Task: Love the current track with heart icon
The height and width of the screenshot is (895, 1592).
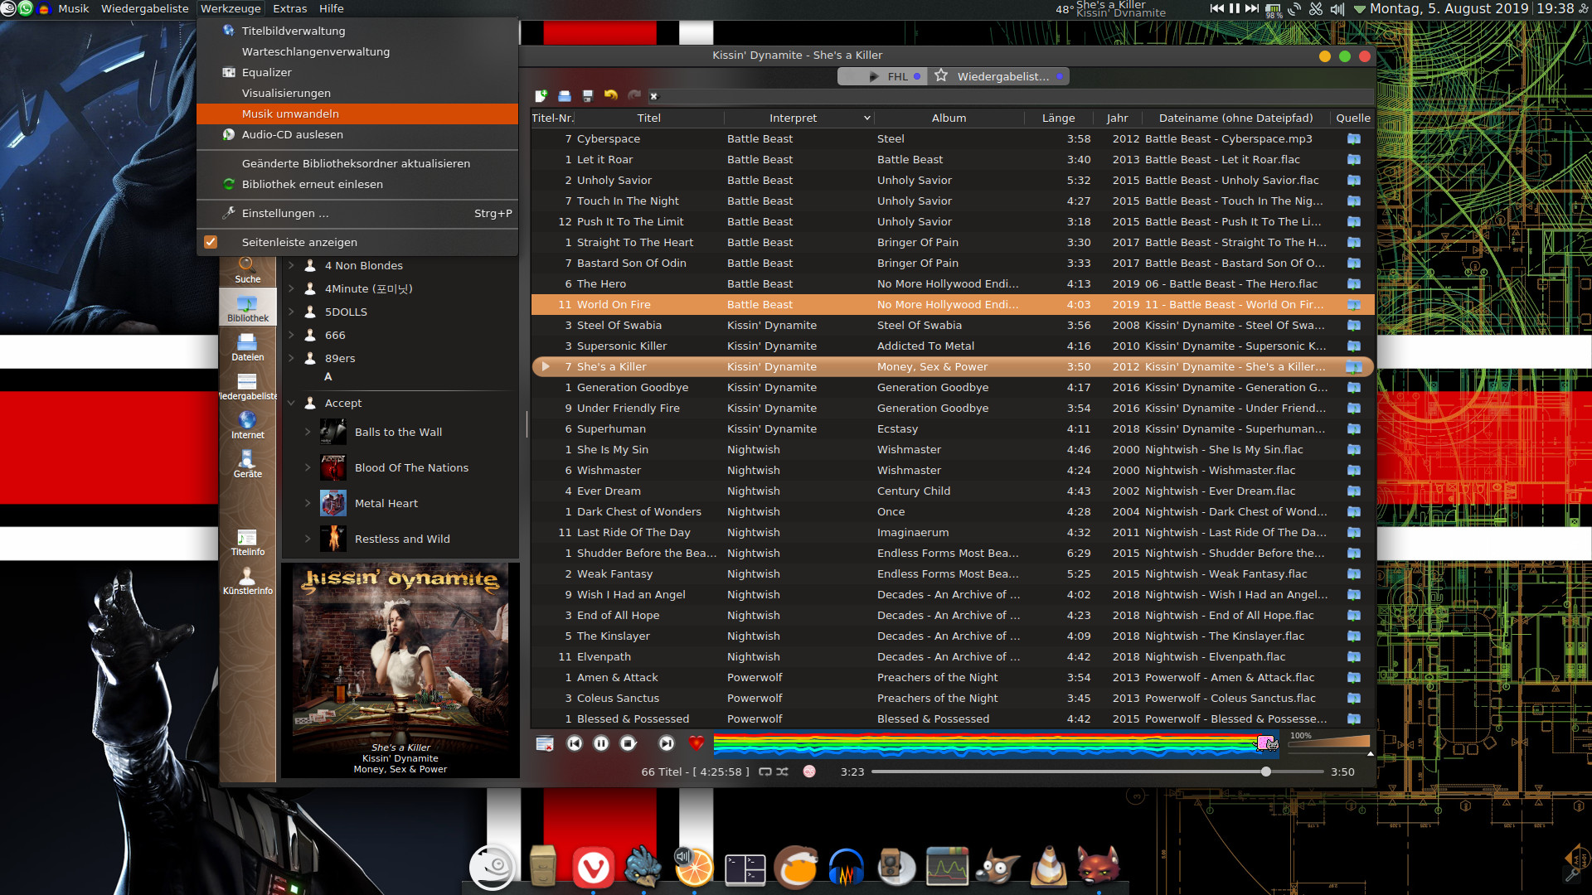Action: coord(696,743)
